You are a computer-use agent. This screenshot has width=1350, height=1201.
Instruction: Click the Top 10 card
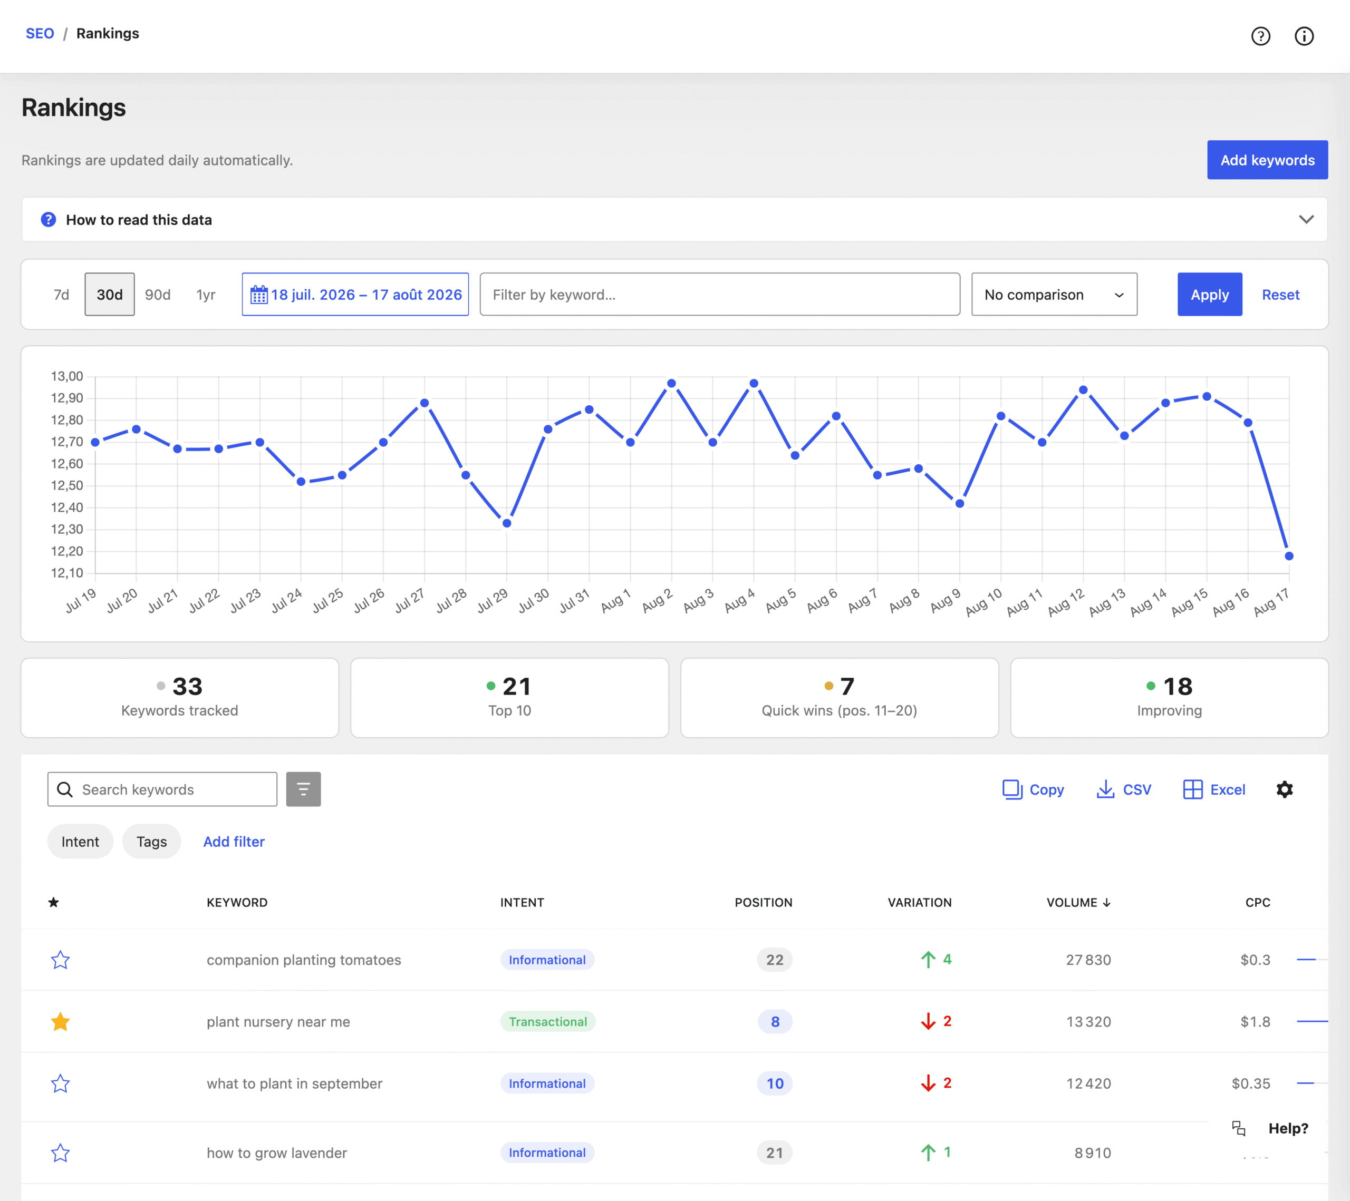pos(509,698)
